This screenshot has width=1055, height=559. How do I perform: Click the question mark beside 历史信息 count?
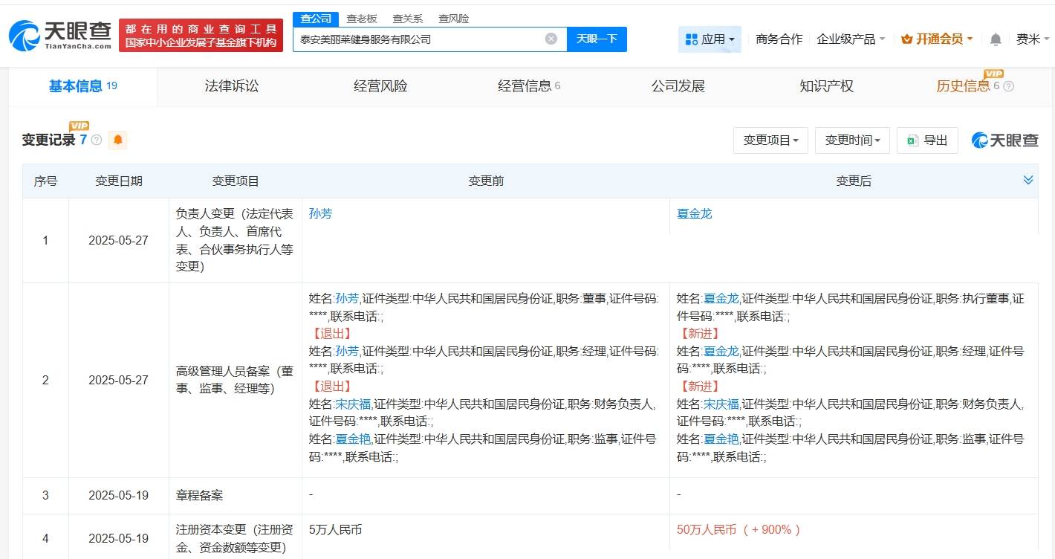[1008, 86]
